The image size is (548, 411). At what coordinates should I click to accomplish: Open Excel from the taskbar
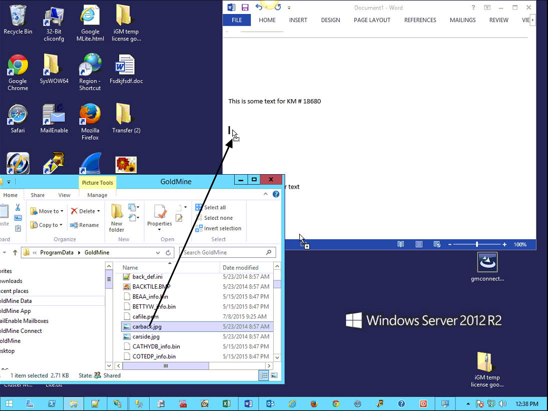226,403
